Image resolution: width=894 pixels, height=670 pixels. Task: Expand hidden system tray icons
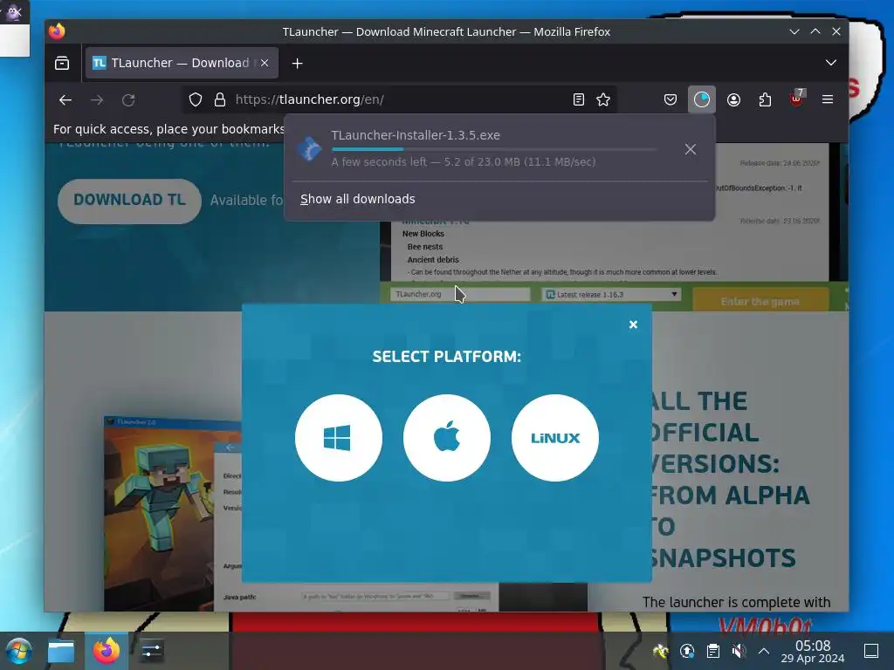coord(764,651)
